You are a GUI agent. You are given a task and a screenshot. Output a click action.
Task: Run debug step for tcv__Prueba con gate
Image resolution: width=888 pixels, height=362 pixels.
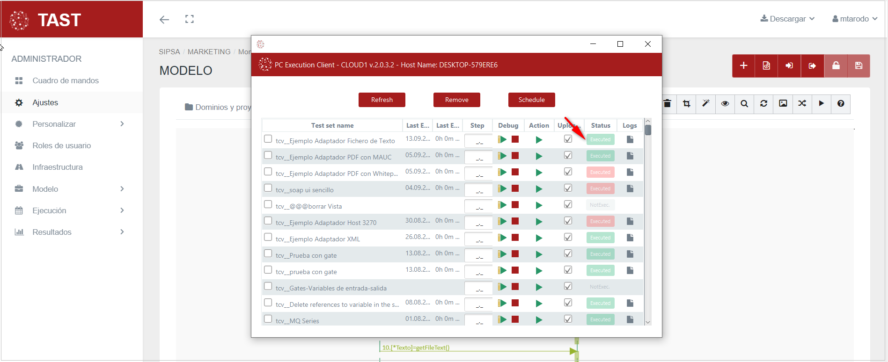(x=502, y=254)
